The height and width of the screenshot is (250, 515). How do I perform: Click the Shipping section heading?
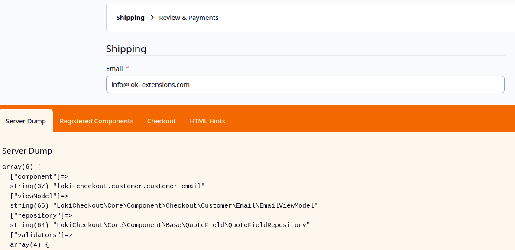(126, 49)
